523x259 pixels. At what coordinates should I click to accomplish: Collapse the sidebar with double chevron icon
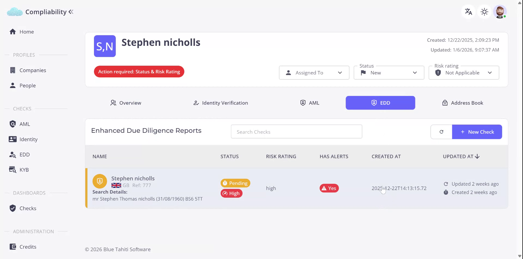71,12
